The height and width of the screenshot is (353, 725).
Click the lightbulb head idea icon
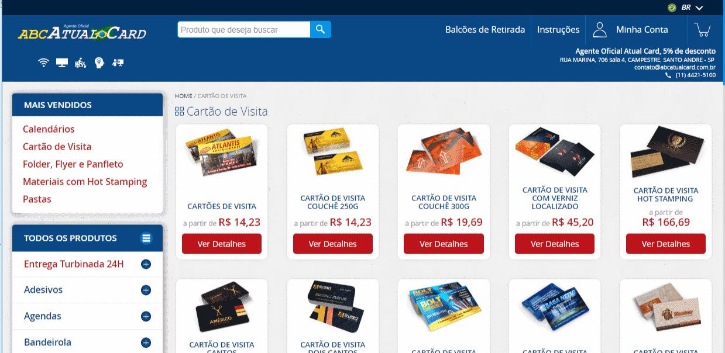[x=99, y=63]
